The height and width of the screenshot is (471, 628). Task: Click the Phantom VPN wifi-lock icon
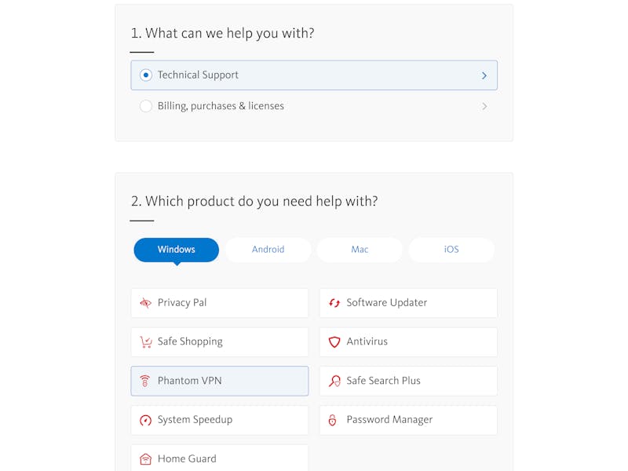(145, 381)
